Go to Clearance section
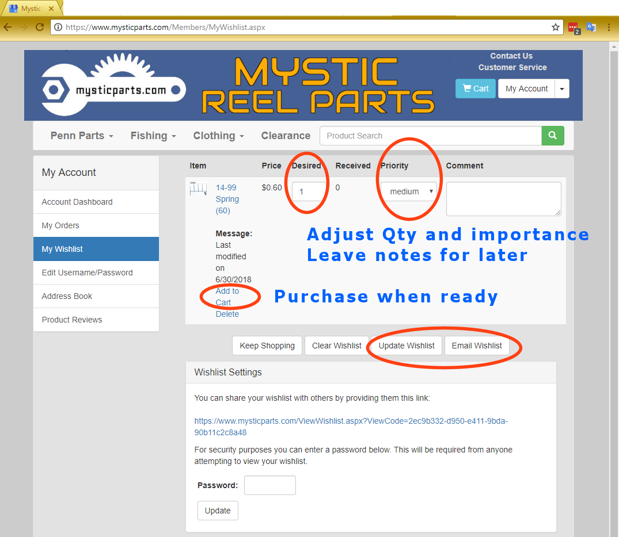 [286, 136]
